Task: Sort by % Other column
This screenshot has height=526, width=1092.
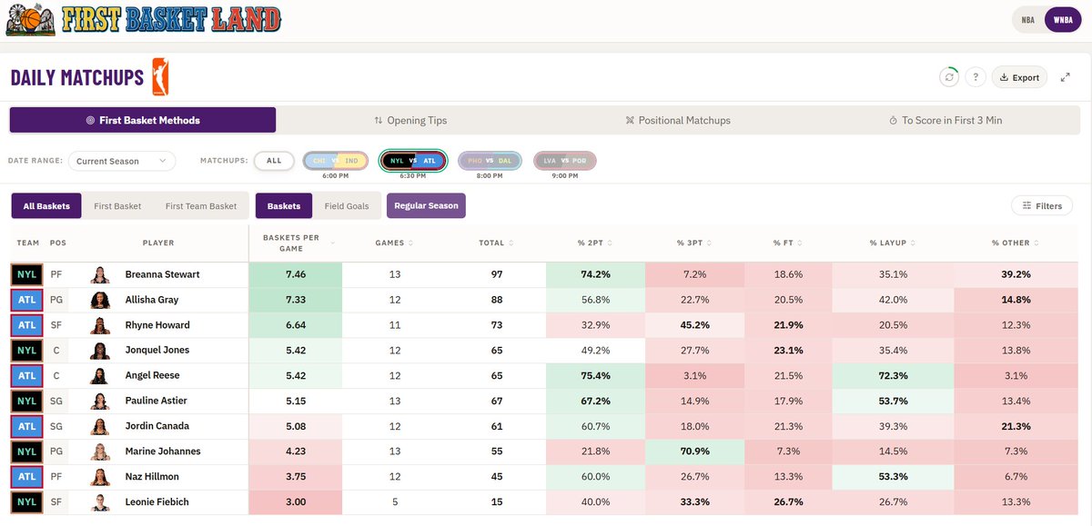Action: click(1015, 243)
